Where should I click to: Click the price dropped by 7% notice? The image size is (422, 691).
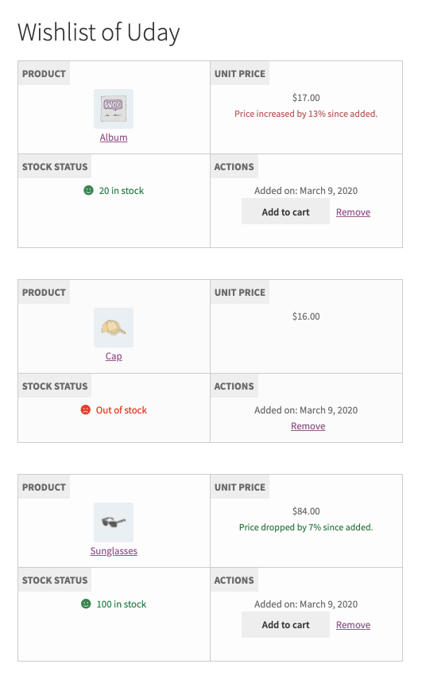click(306, 527)
